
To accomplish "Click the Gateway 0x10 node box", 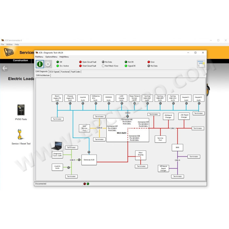I will pos(89,160).
